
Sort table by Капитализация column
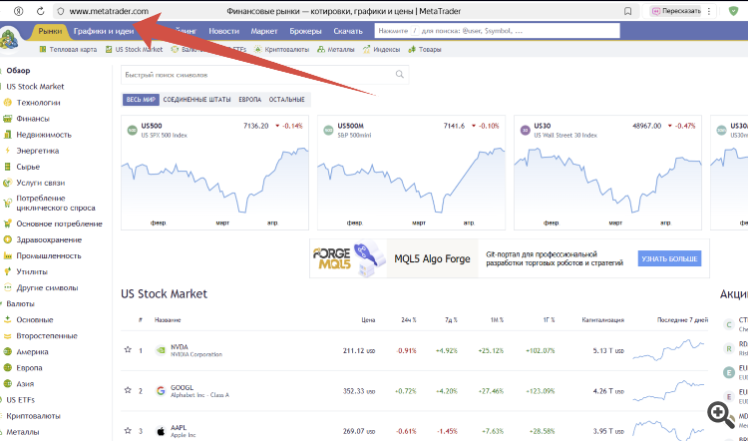pos(603,319)
